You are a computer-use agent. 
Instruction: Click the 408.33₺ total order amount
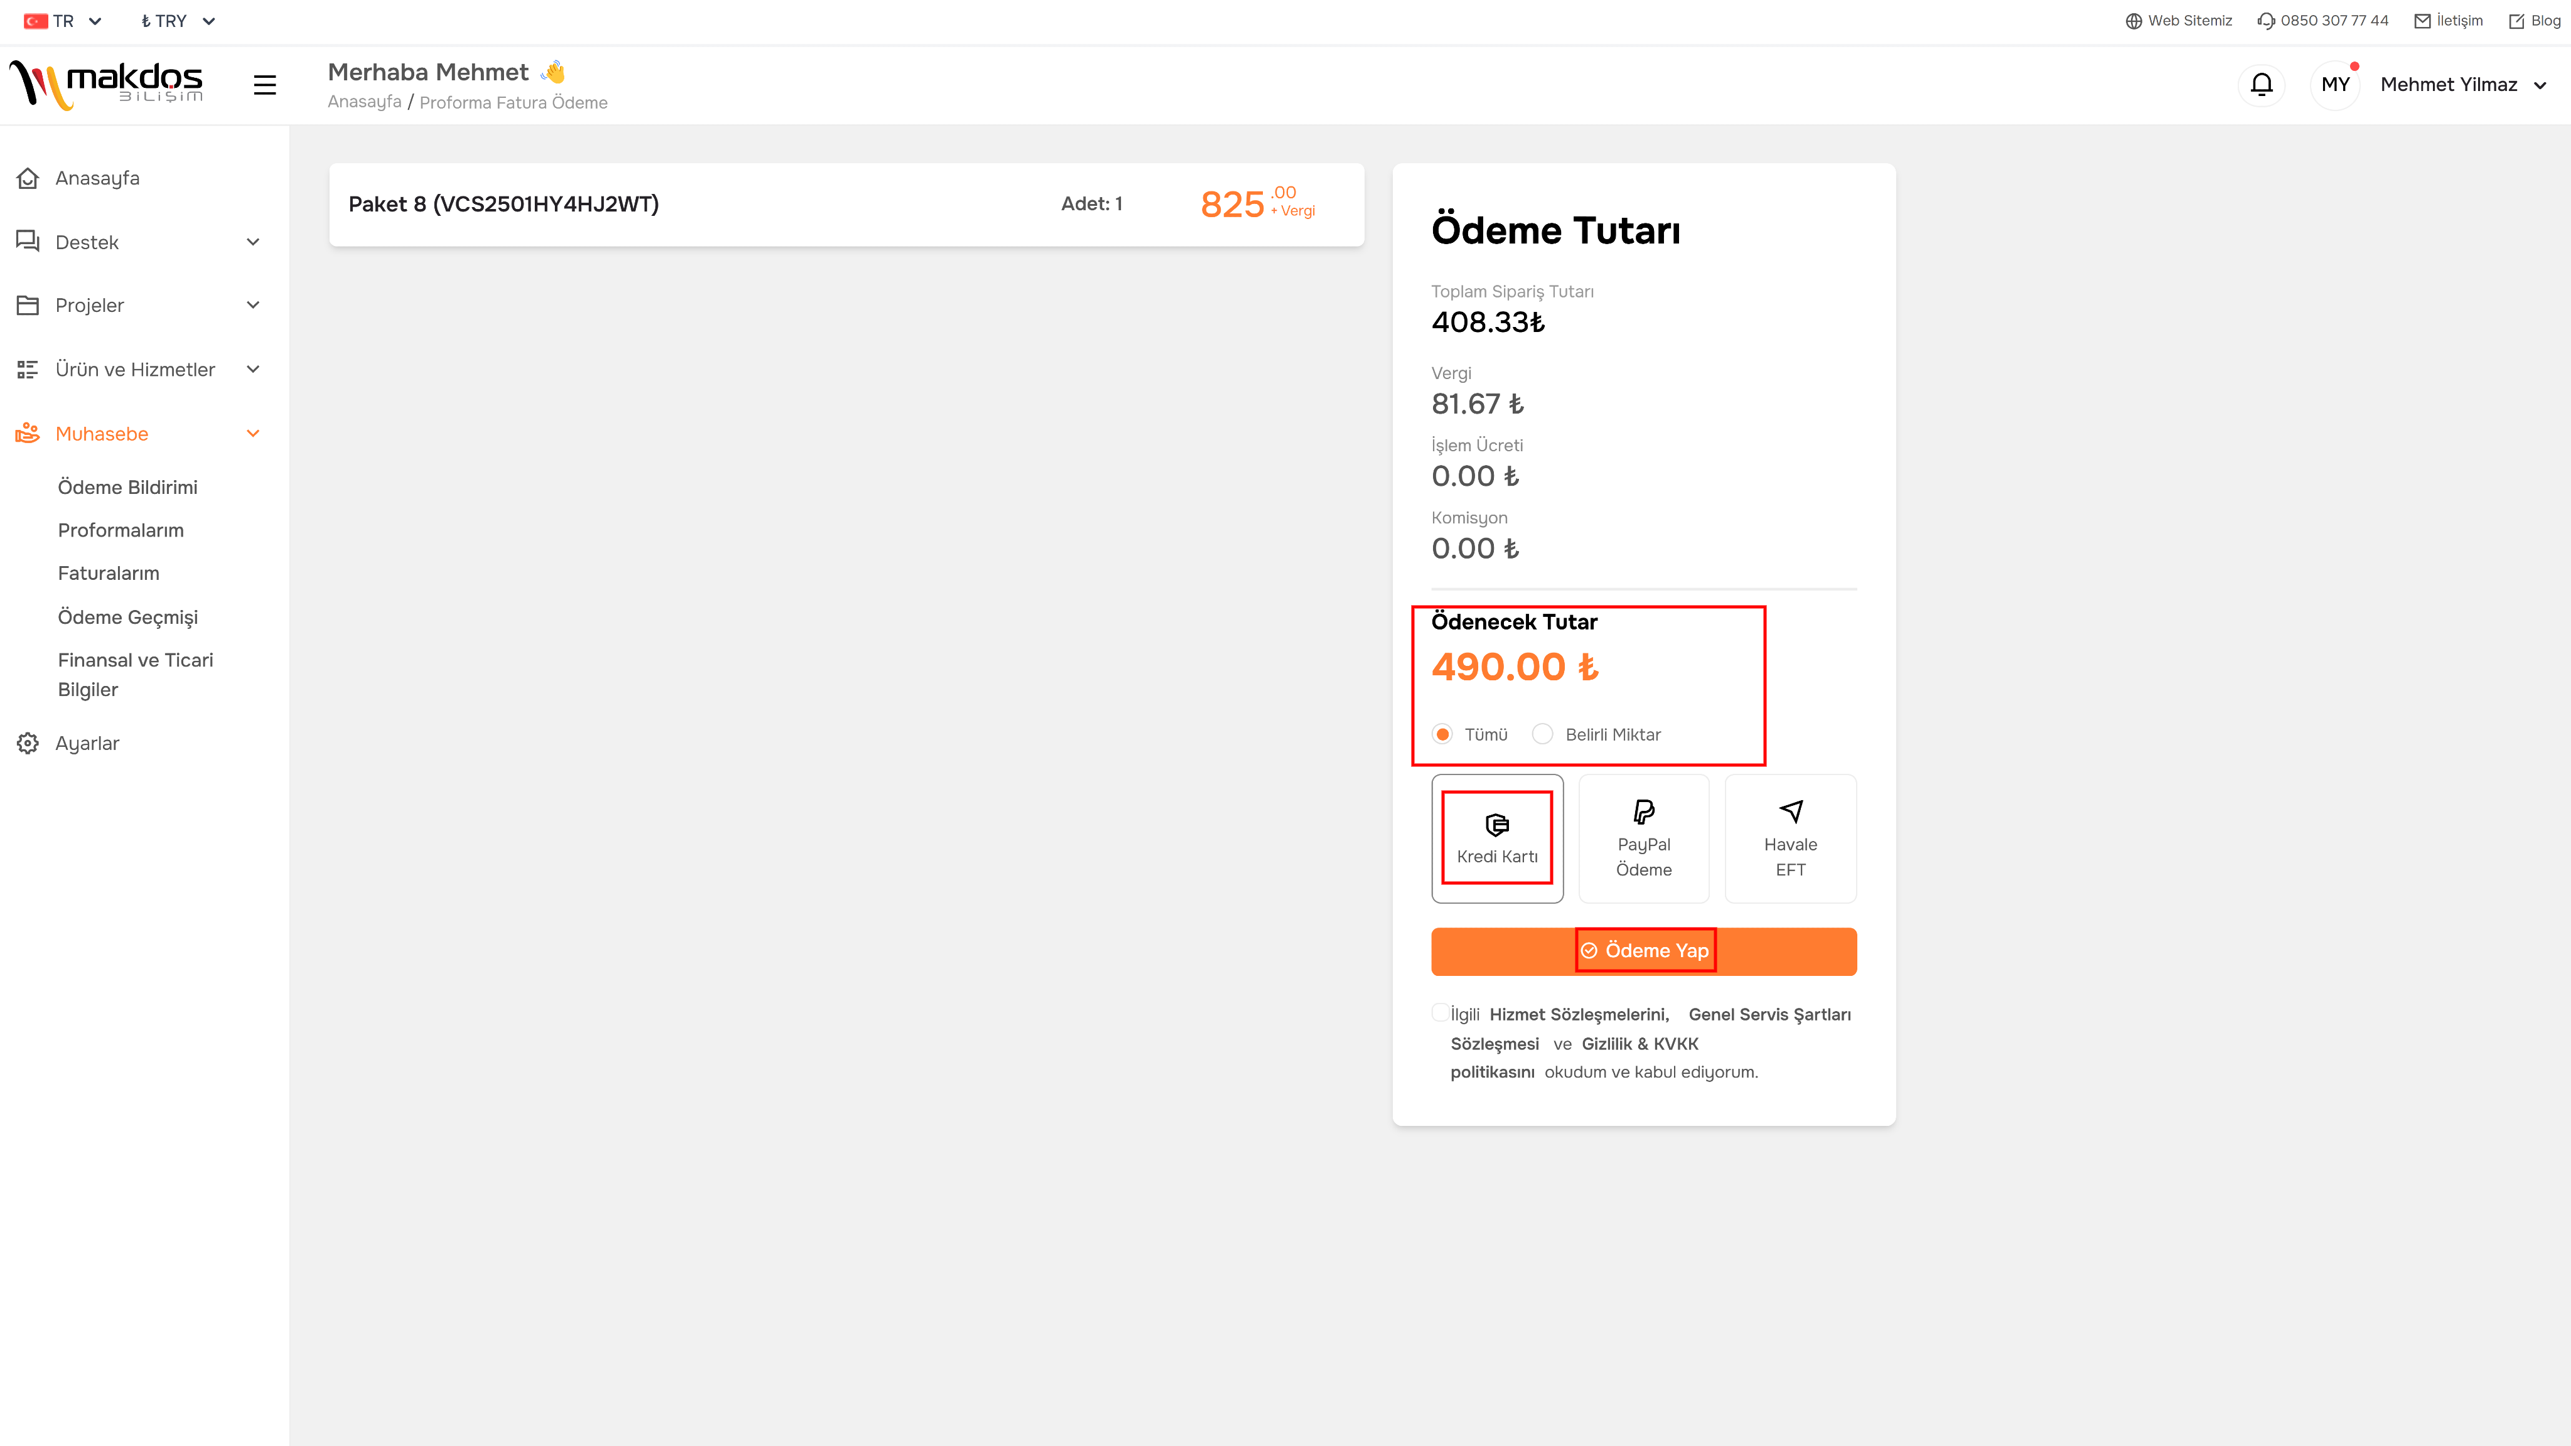click(x=1488, y=321)
